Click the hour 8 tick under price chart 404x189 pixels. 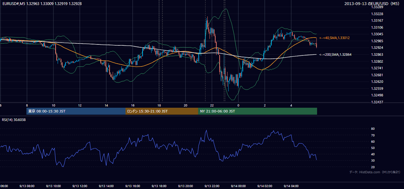(x=27, y=106)
